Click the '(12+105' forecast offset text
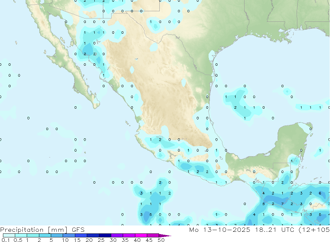 point(314,230)
